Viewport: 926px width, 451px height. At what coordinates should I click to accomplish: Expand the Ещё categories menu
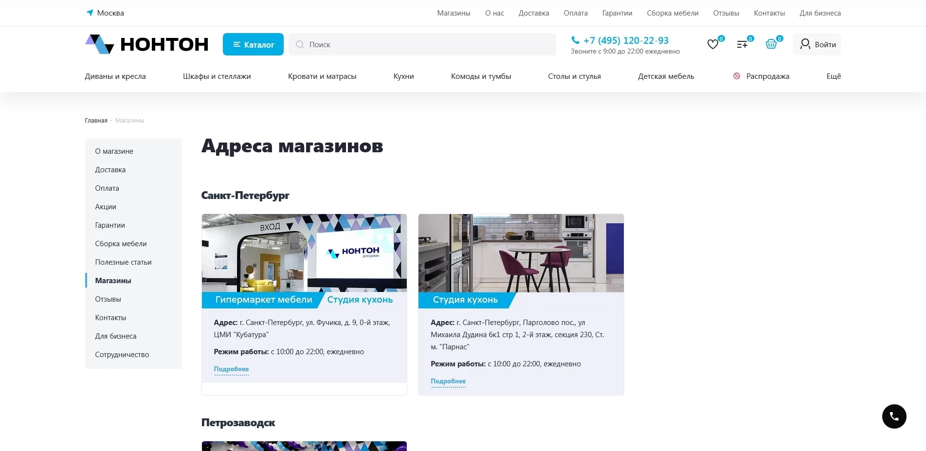(x=833, y=76)
